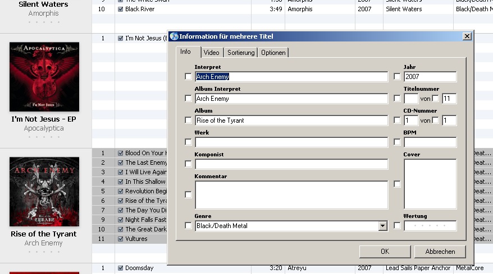This screenshot has width=493, height=274.
Task: Click the Kommentar text area
Action: click(x=291, y=195)
